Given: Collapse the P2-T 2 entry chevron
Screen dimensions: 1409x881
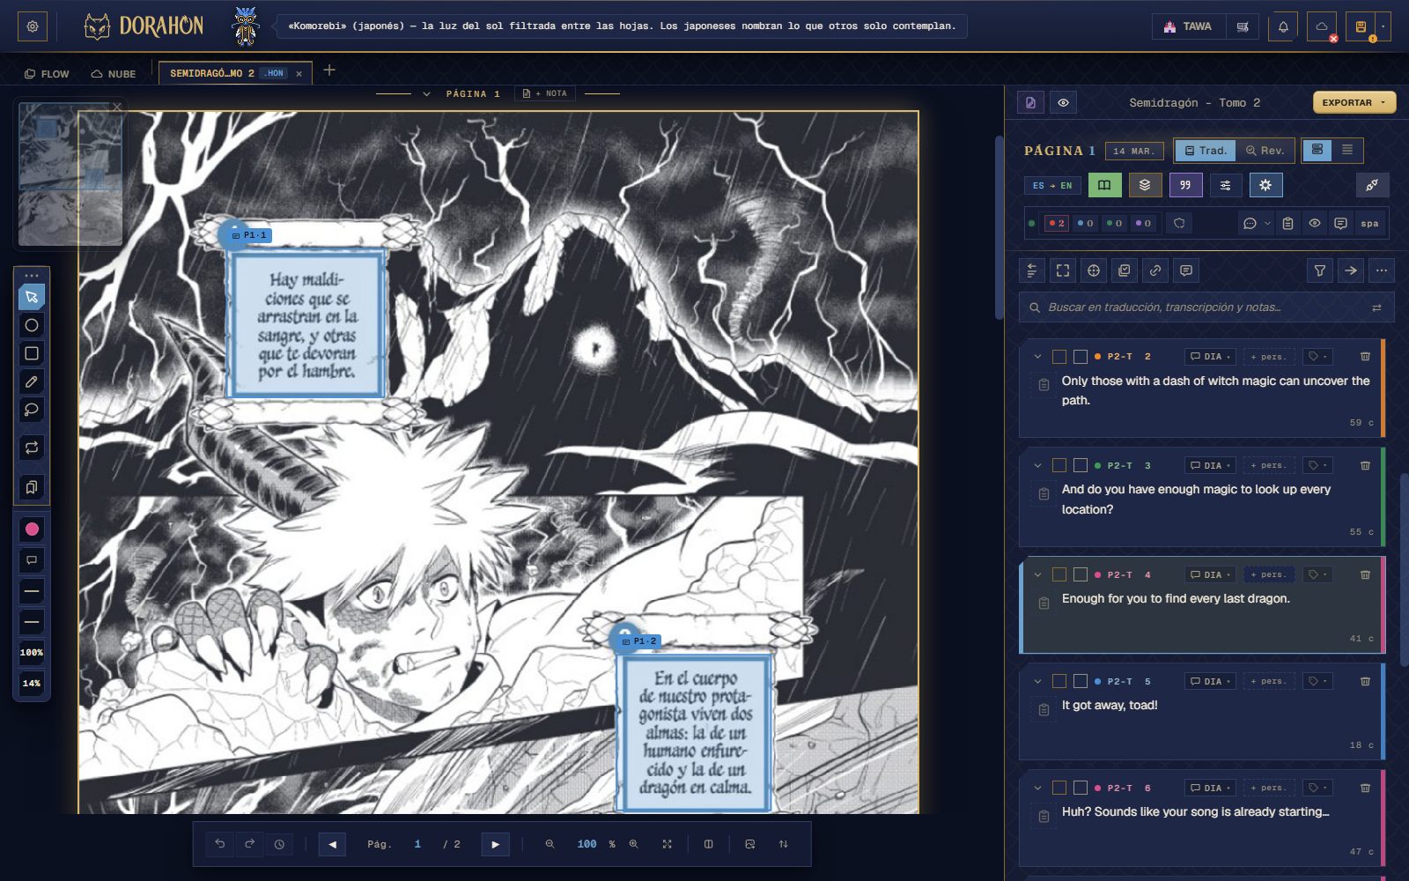Looking at the screenshot, I should (1037, 357).
